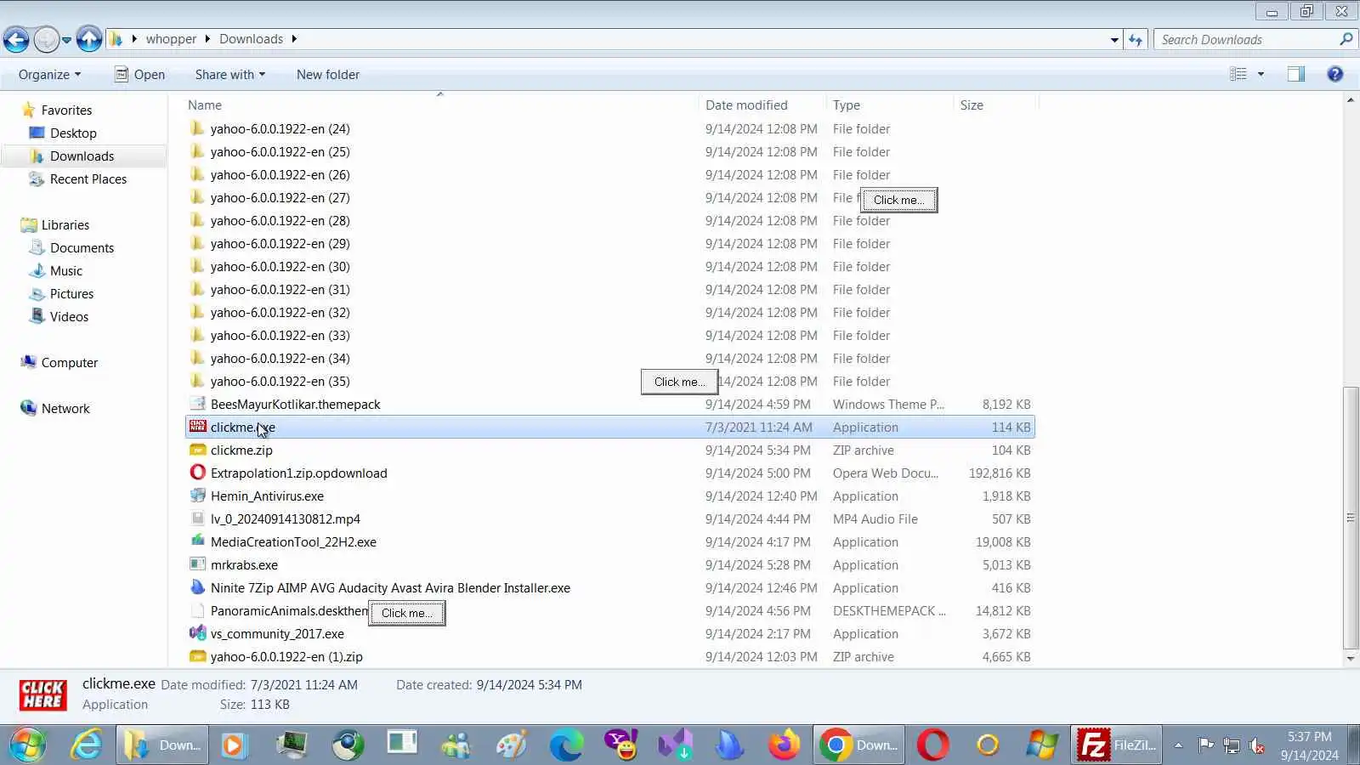Open Recent Places in the sidebar
1360x765 pixels.
click(x=88, y=178)
